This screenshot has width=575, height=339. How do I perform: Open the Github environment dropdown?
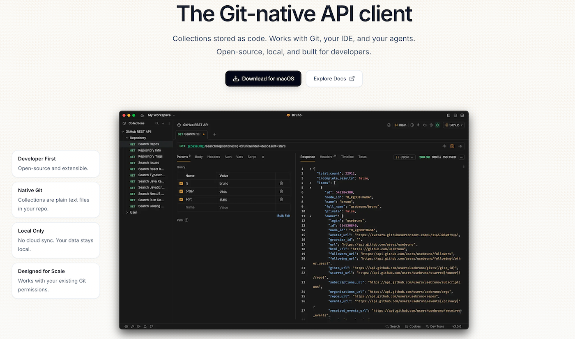point(453,125)
